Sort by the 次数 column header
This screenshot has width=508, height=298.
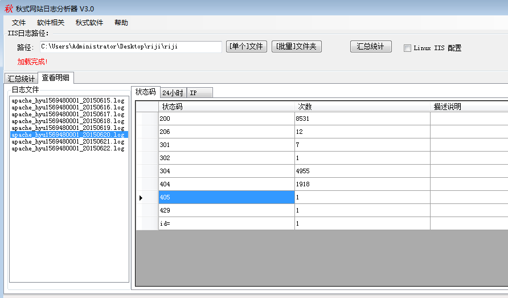pyautogui.click(x=362, y=107)
